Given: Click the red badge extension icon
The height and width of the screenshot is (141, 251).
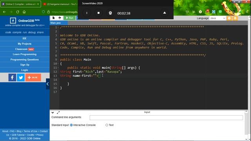Looking at the screenshot, I should click(207, 11).
